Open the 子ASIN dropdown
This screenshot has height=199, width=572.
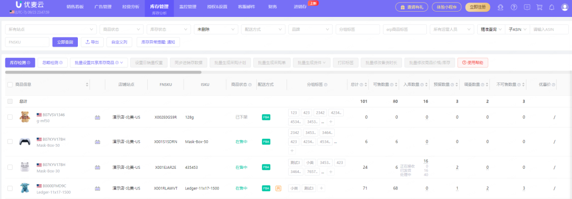pyautogui.click(x=517, y=29)
